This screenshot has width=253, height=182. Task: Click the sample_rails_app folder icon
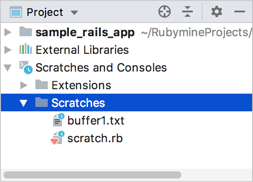tap(26, 32)
